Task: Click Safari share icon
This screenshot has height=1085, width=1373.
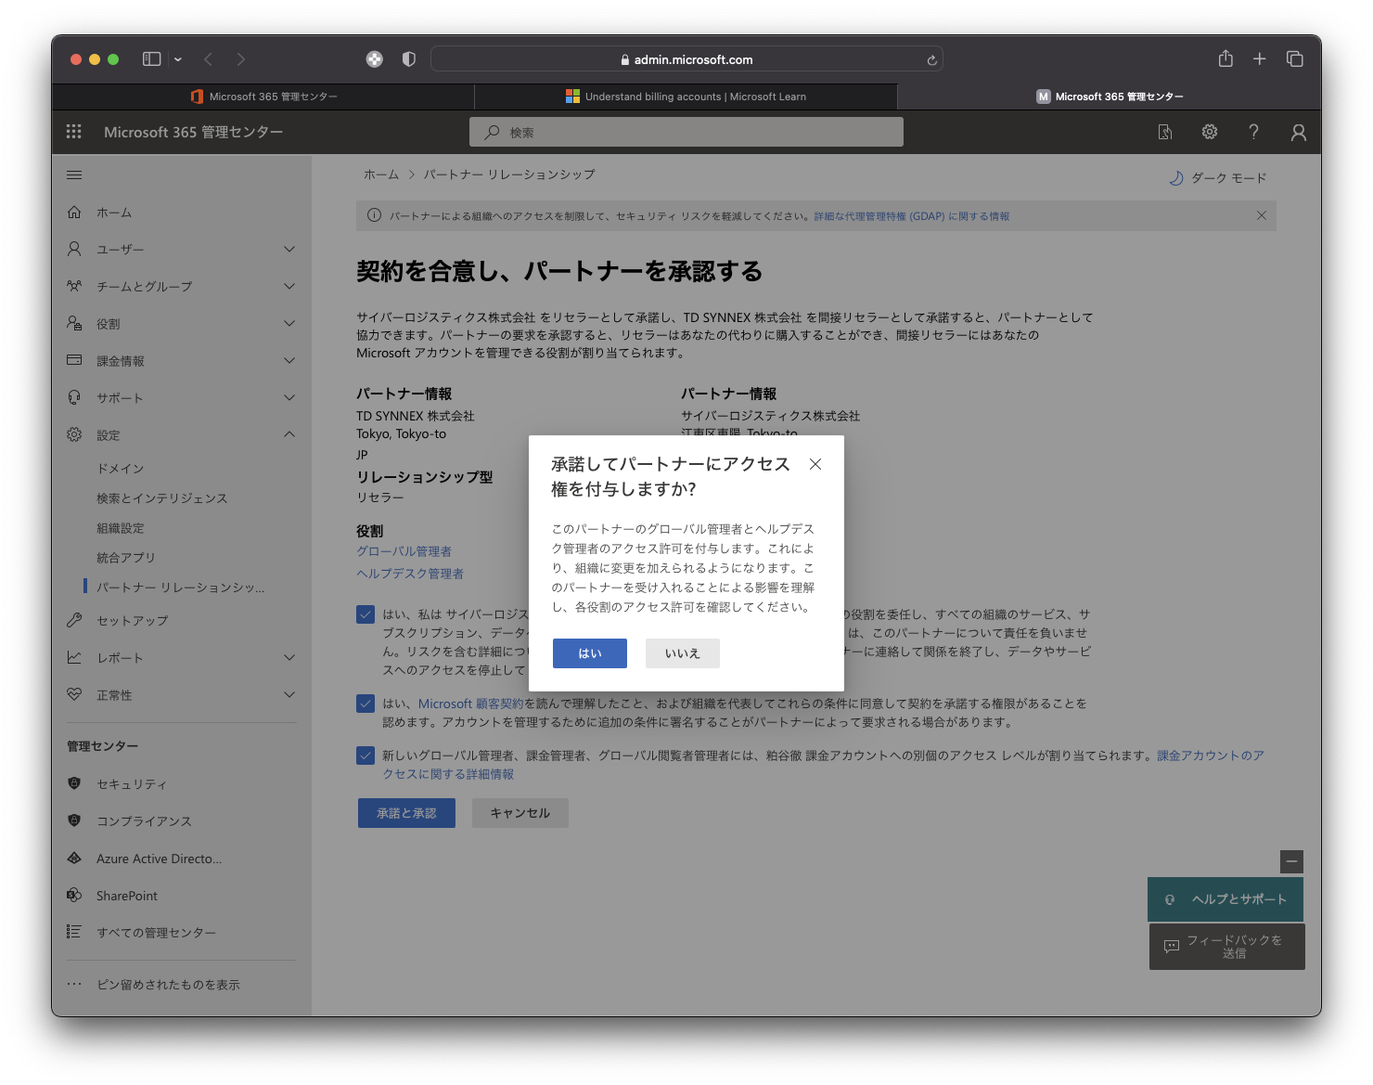Action: [x=1225, y=58]
